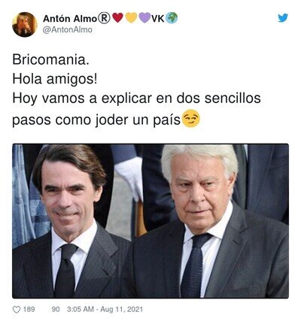Open the @AntonAlmo handle link
The width and height of the screenshot is (301, 321).
[68, 30]
